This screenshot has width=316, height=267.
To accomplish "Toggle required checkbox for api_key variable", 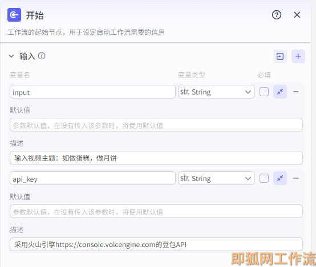I will (264, 178).
